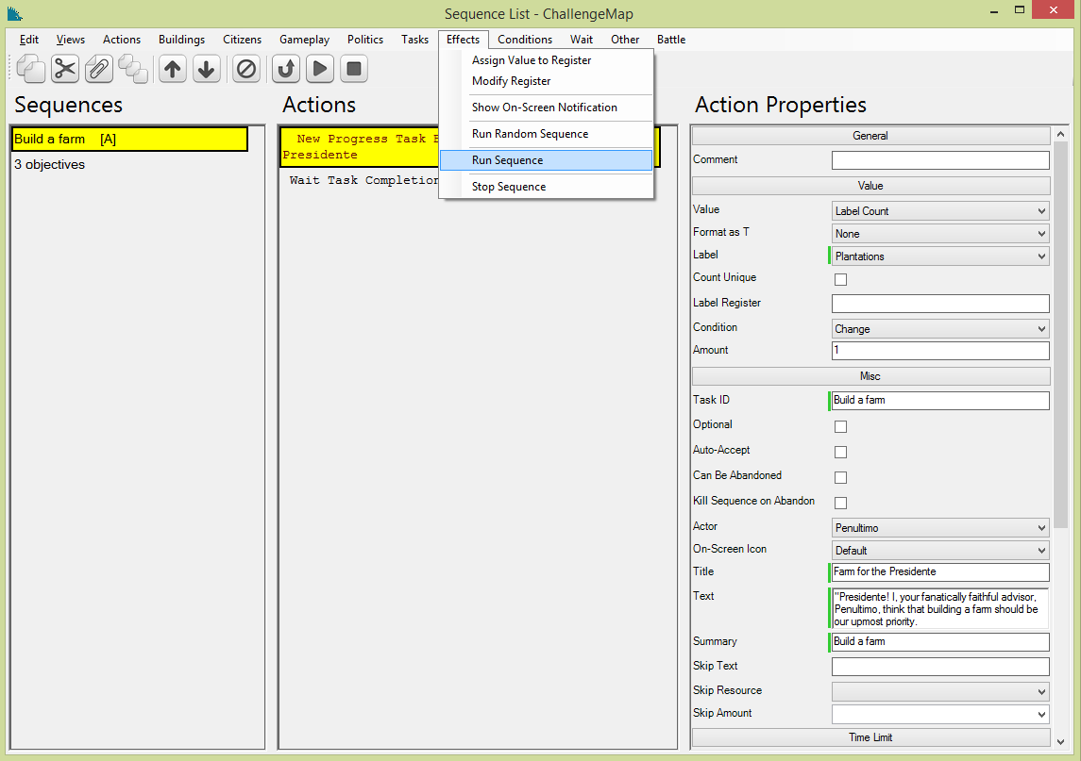Open the Actions menu
1081x761 pixels.
click(122, 40)
